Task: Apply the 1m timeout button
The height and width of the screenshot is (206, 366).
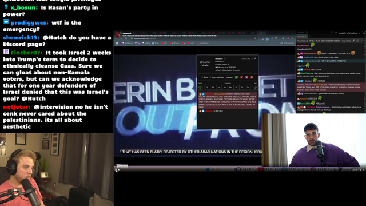Action: 219,88
